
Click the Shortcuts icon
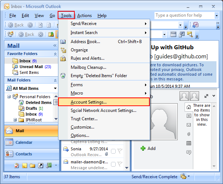41,166
